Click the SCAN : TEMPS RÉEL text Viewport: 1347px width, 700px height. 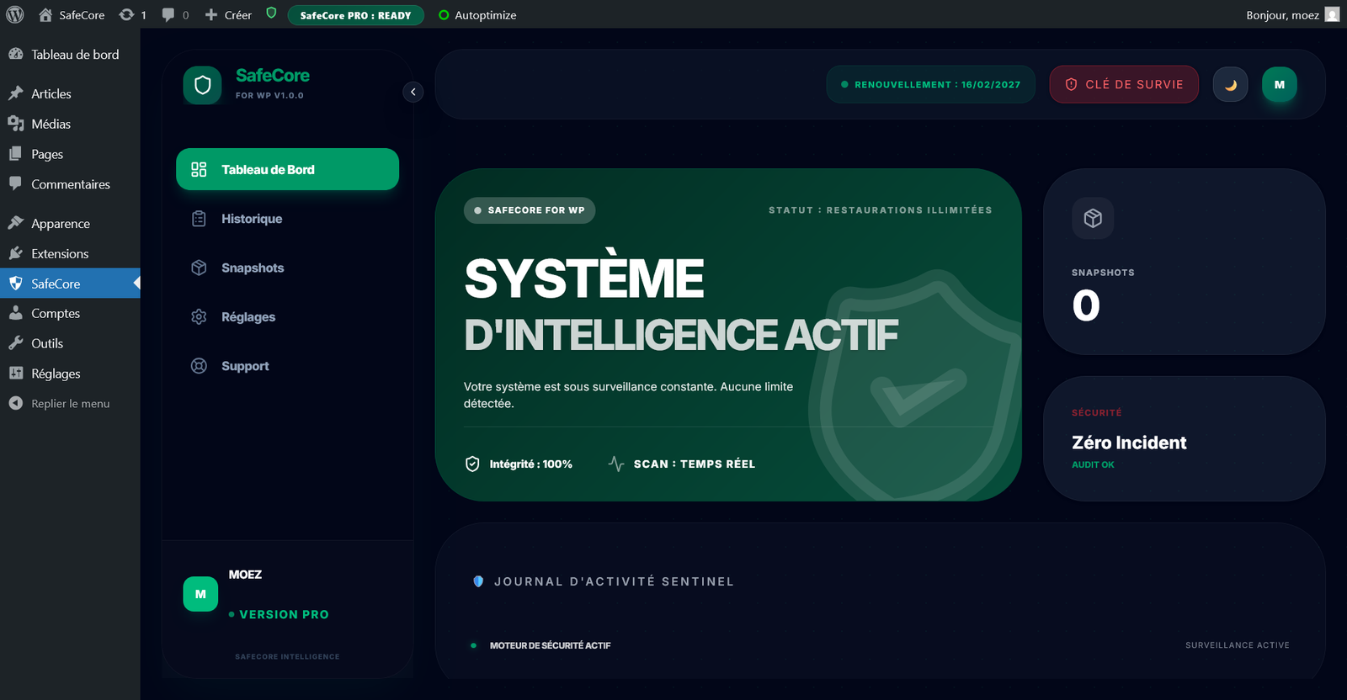[695, 464]
